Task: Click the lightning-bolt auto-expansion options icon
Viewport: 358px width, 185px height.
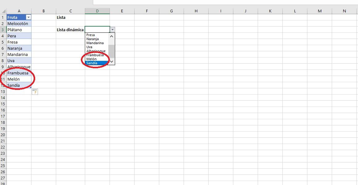Action: pyautogui.click(x=35, y=91)
